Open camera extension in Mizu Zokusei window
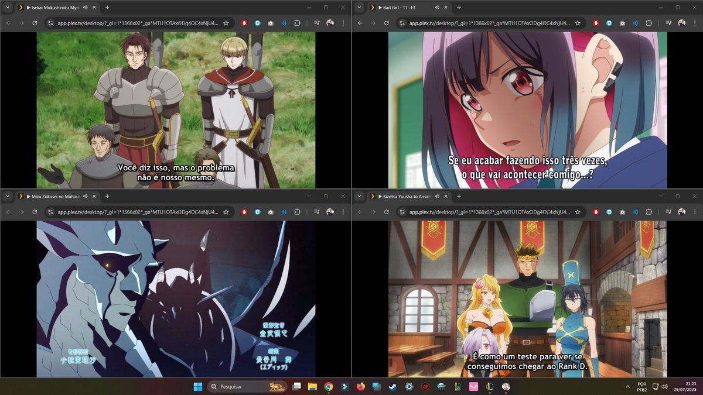Image resolution: width=703 pixels, height=395 pixels. pos(271,212)
